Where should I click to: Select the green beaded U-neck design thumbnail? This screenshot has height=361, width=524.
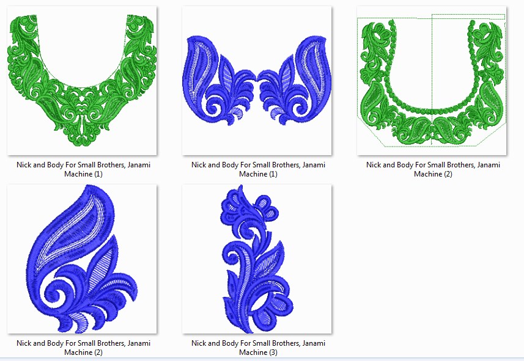[x=431, y=81]
